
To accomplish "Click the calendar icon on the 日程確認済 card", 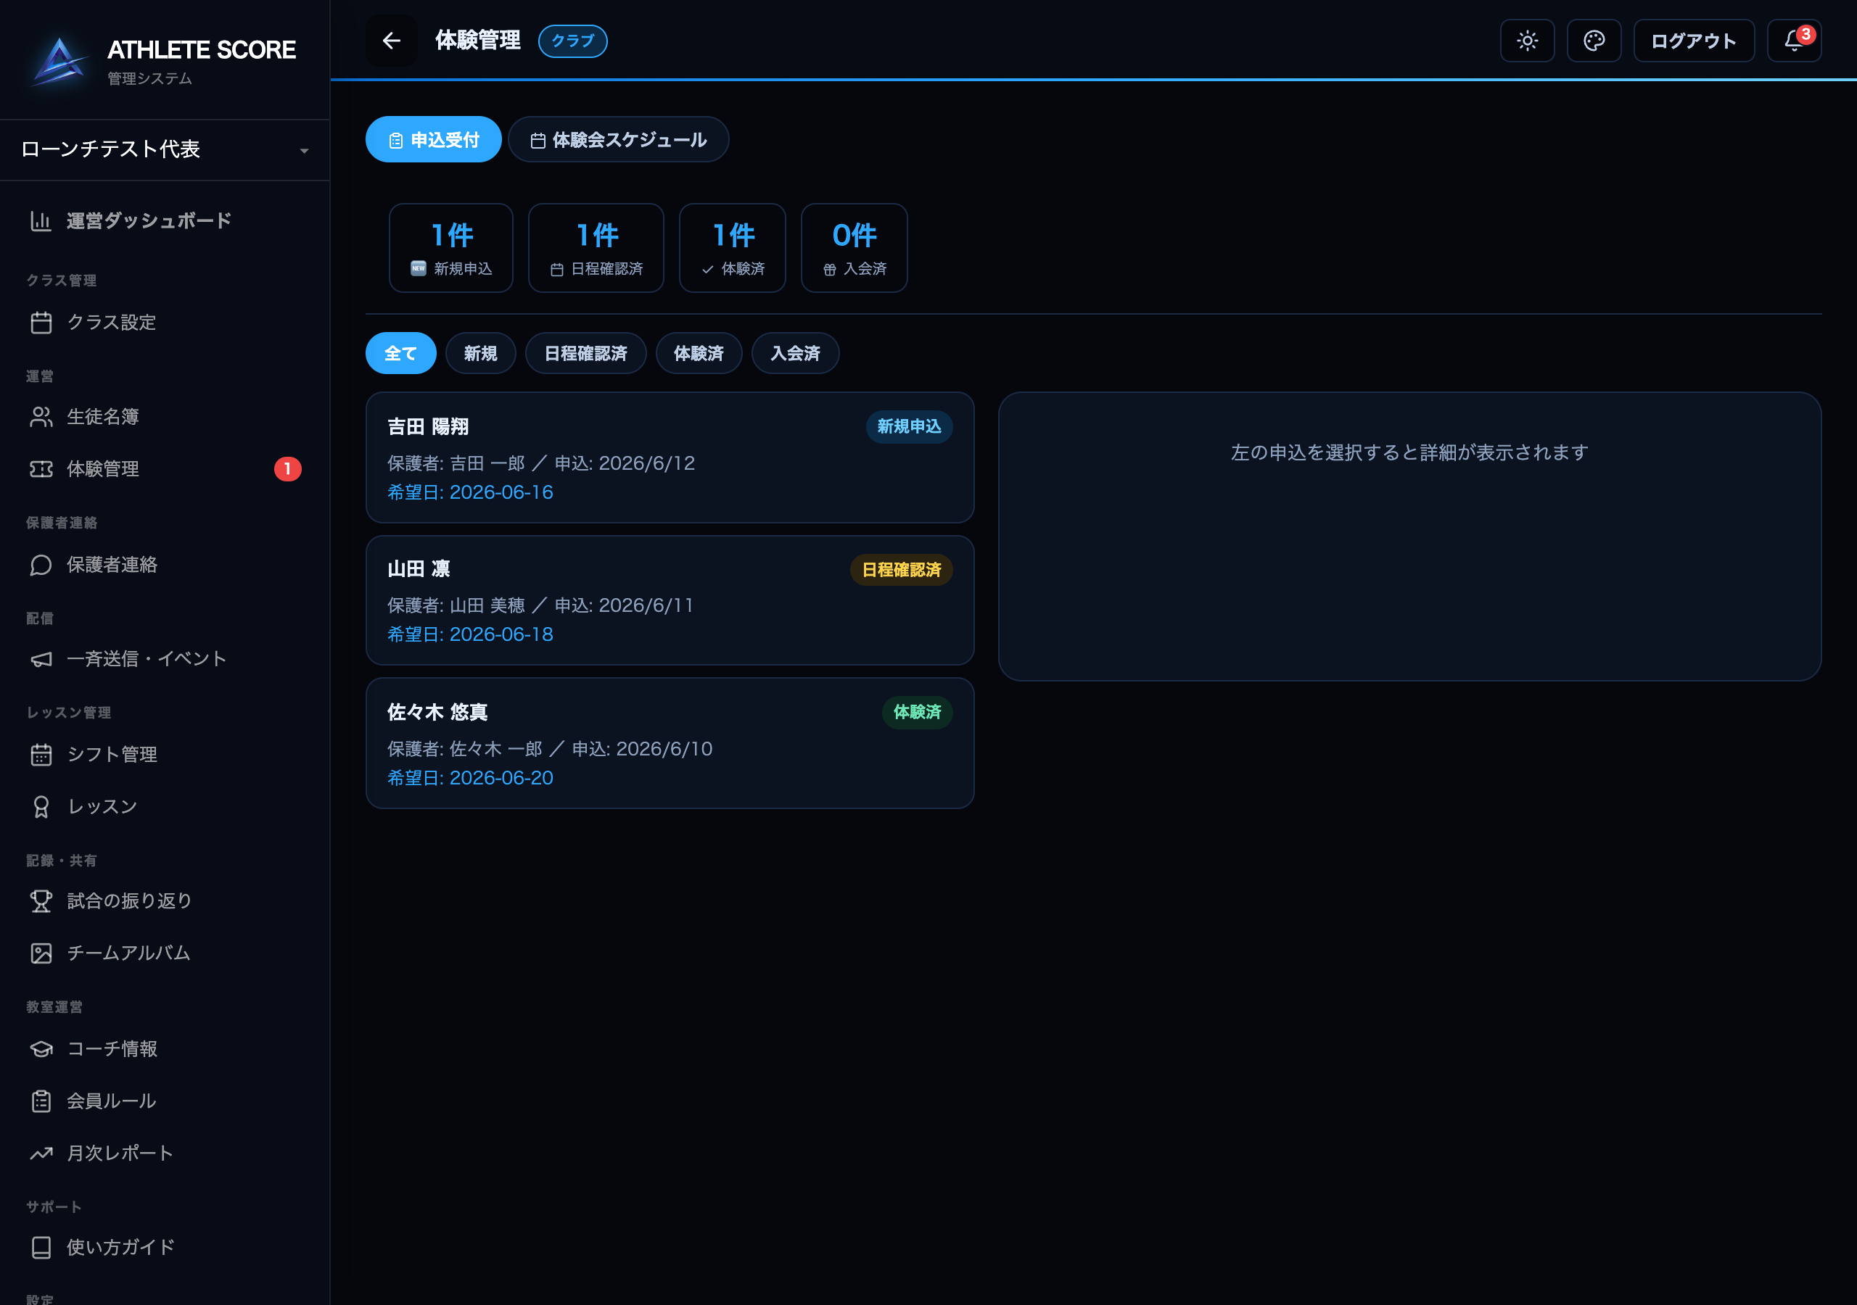I will pos(557,269).
